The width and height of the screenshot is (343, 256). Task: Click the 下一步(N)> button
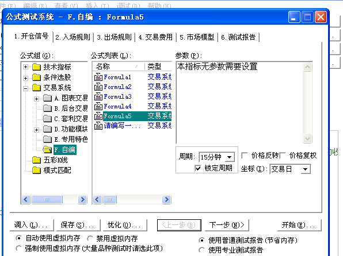point(227,225)
